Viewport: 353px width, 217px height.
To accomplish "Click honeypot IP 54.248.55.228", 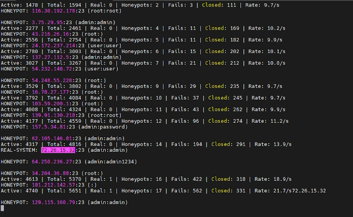I will (52, 80).
